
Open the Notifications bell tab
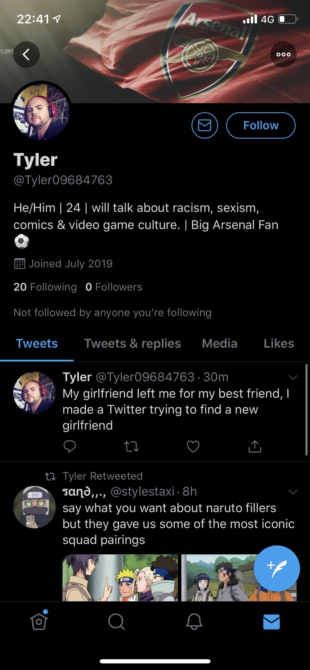[x=194, y=622]
